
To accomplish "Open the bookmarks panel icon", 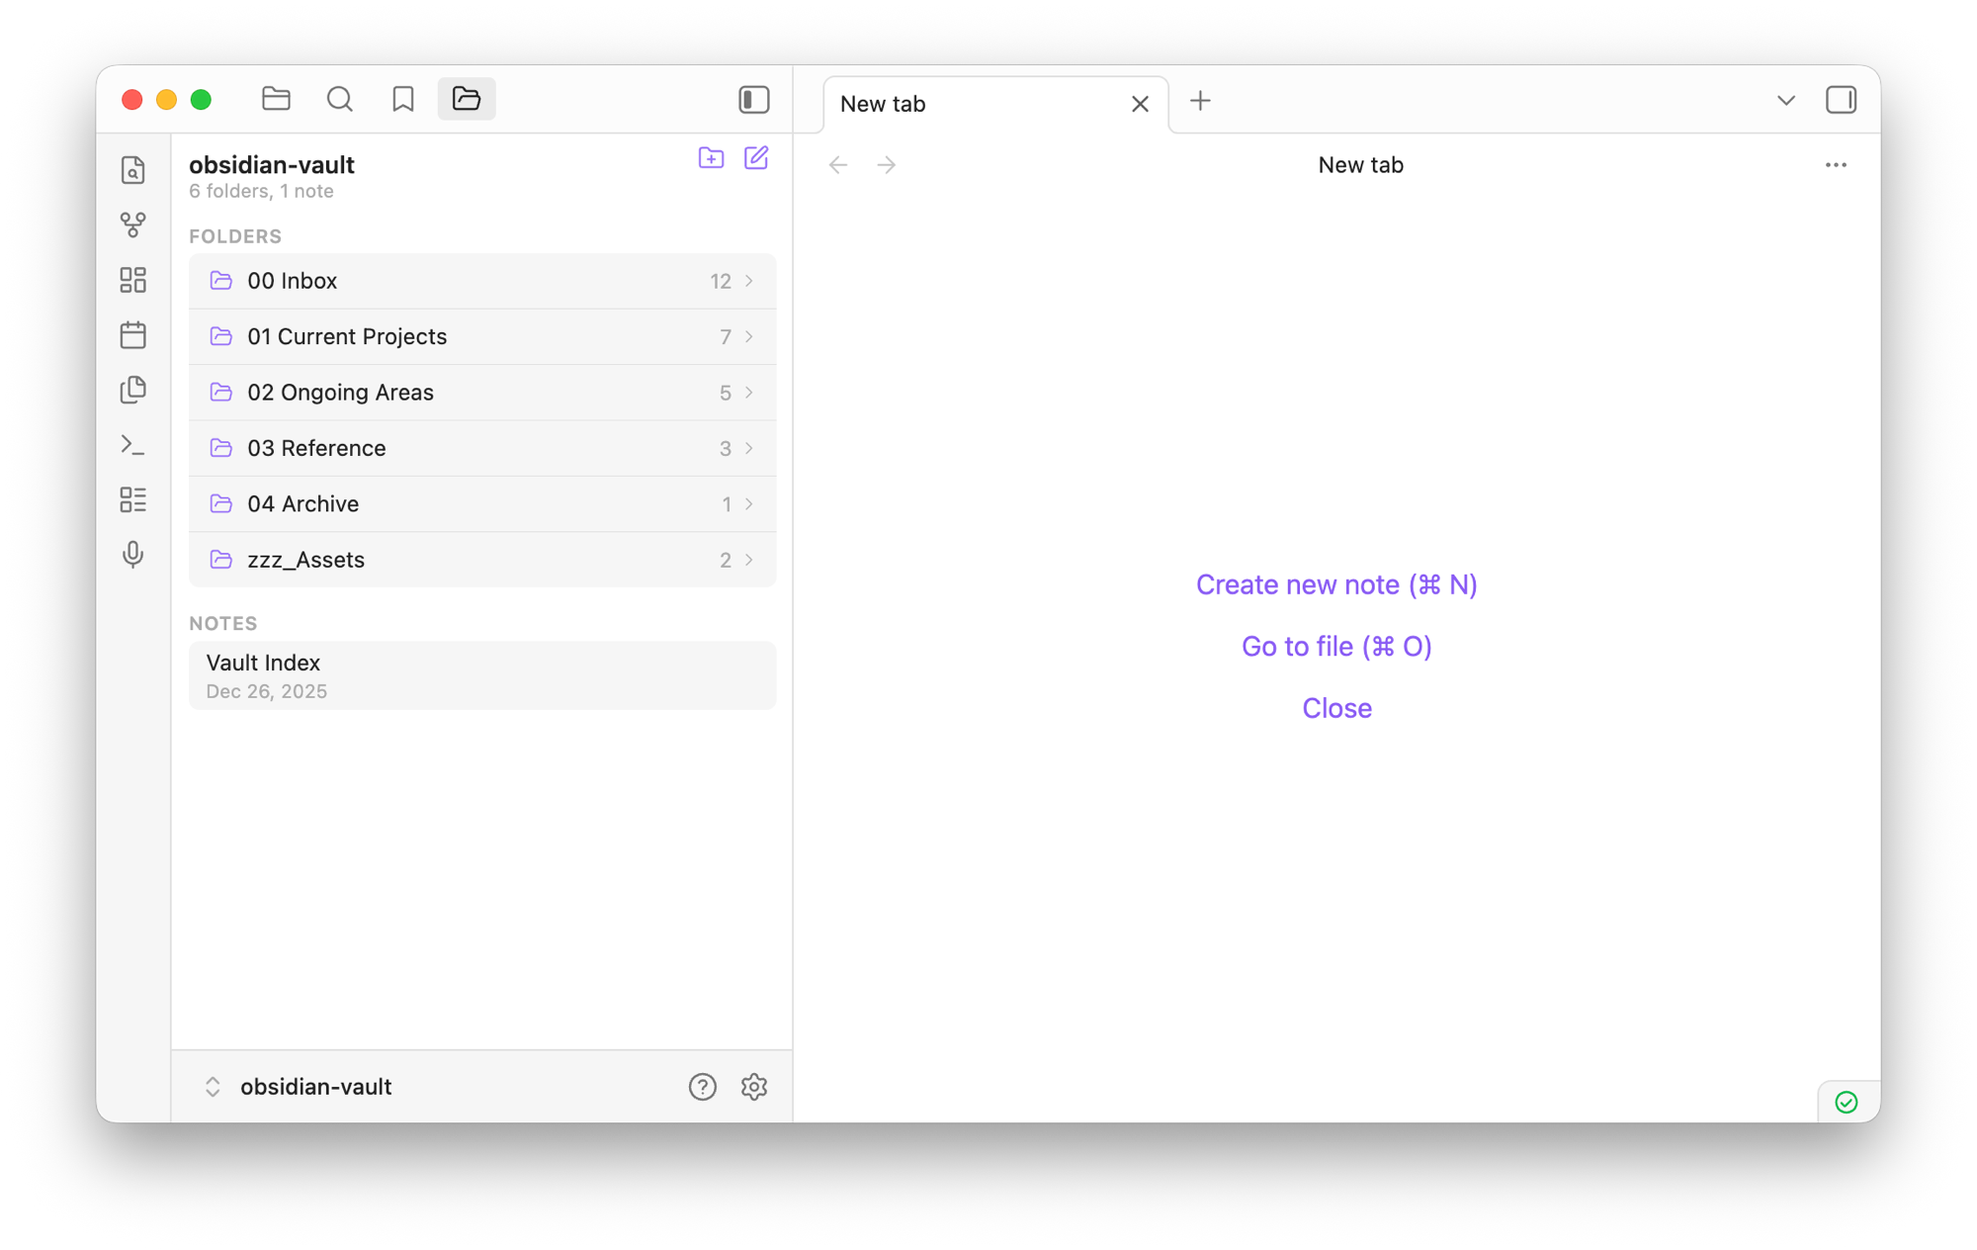I will 402,99.
